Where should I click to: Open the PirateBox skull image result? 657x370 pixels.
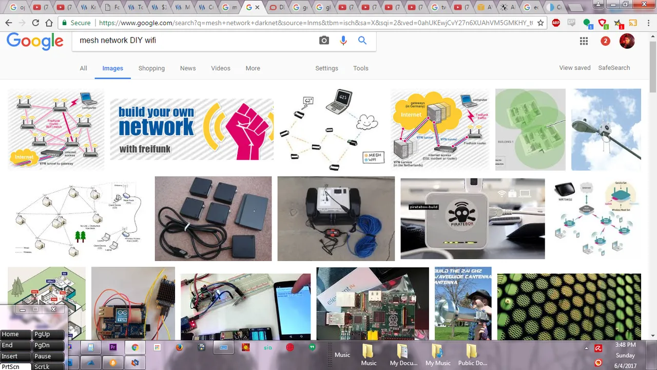click(472, 218)
